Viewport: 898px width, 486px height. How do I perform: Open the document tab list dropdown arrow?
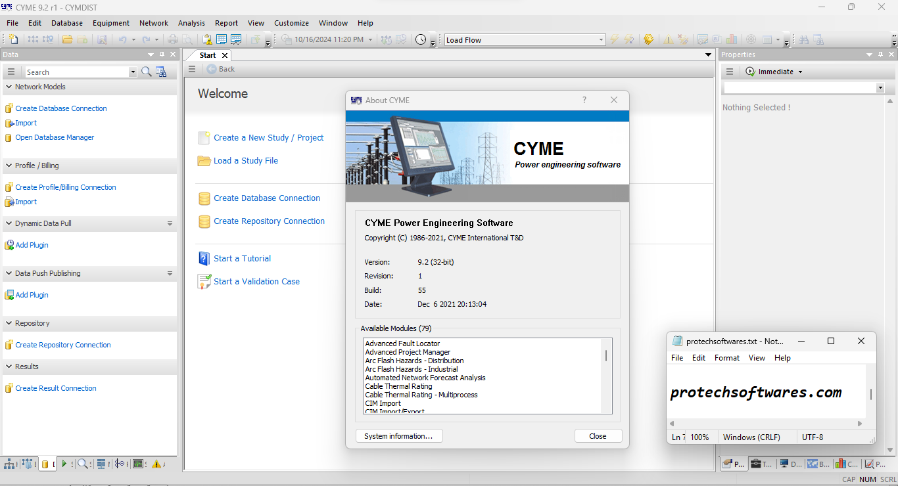pos(708,55)
